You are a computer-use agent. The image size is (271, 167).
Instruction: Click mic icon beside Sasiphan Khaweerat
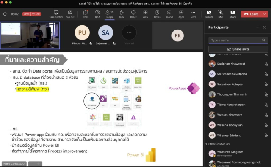(x=266, y=64)
